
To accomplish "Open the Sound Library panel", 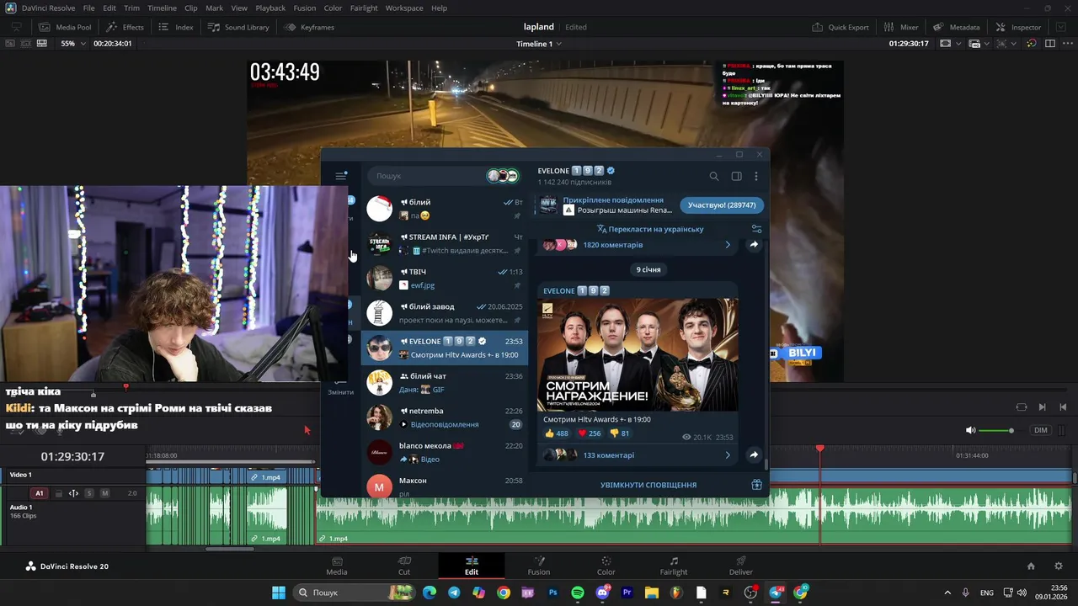I will [x=237, y=27].
